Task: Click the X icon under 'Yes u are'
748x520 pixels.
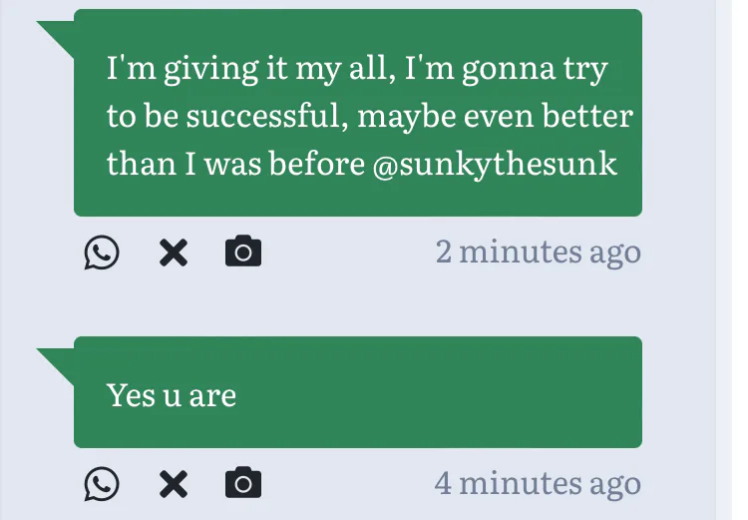Action: 174,484
